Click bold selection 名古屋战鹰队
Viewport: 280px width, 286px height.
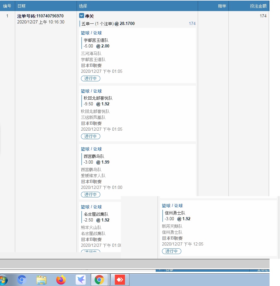(96, 214)
